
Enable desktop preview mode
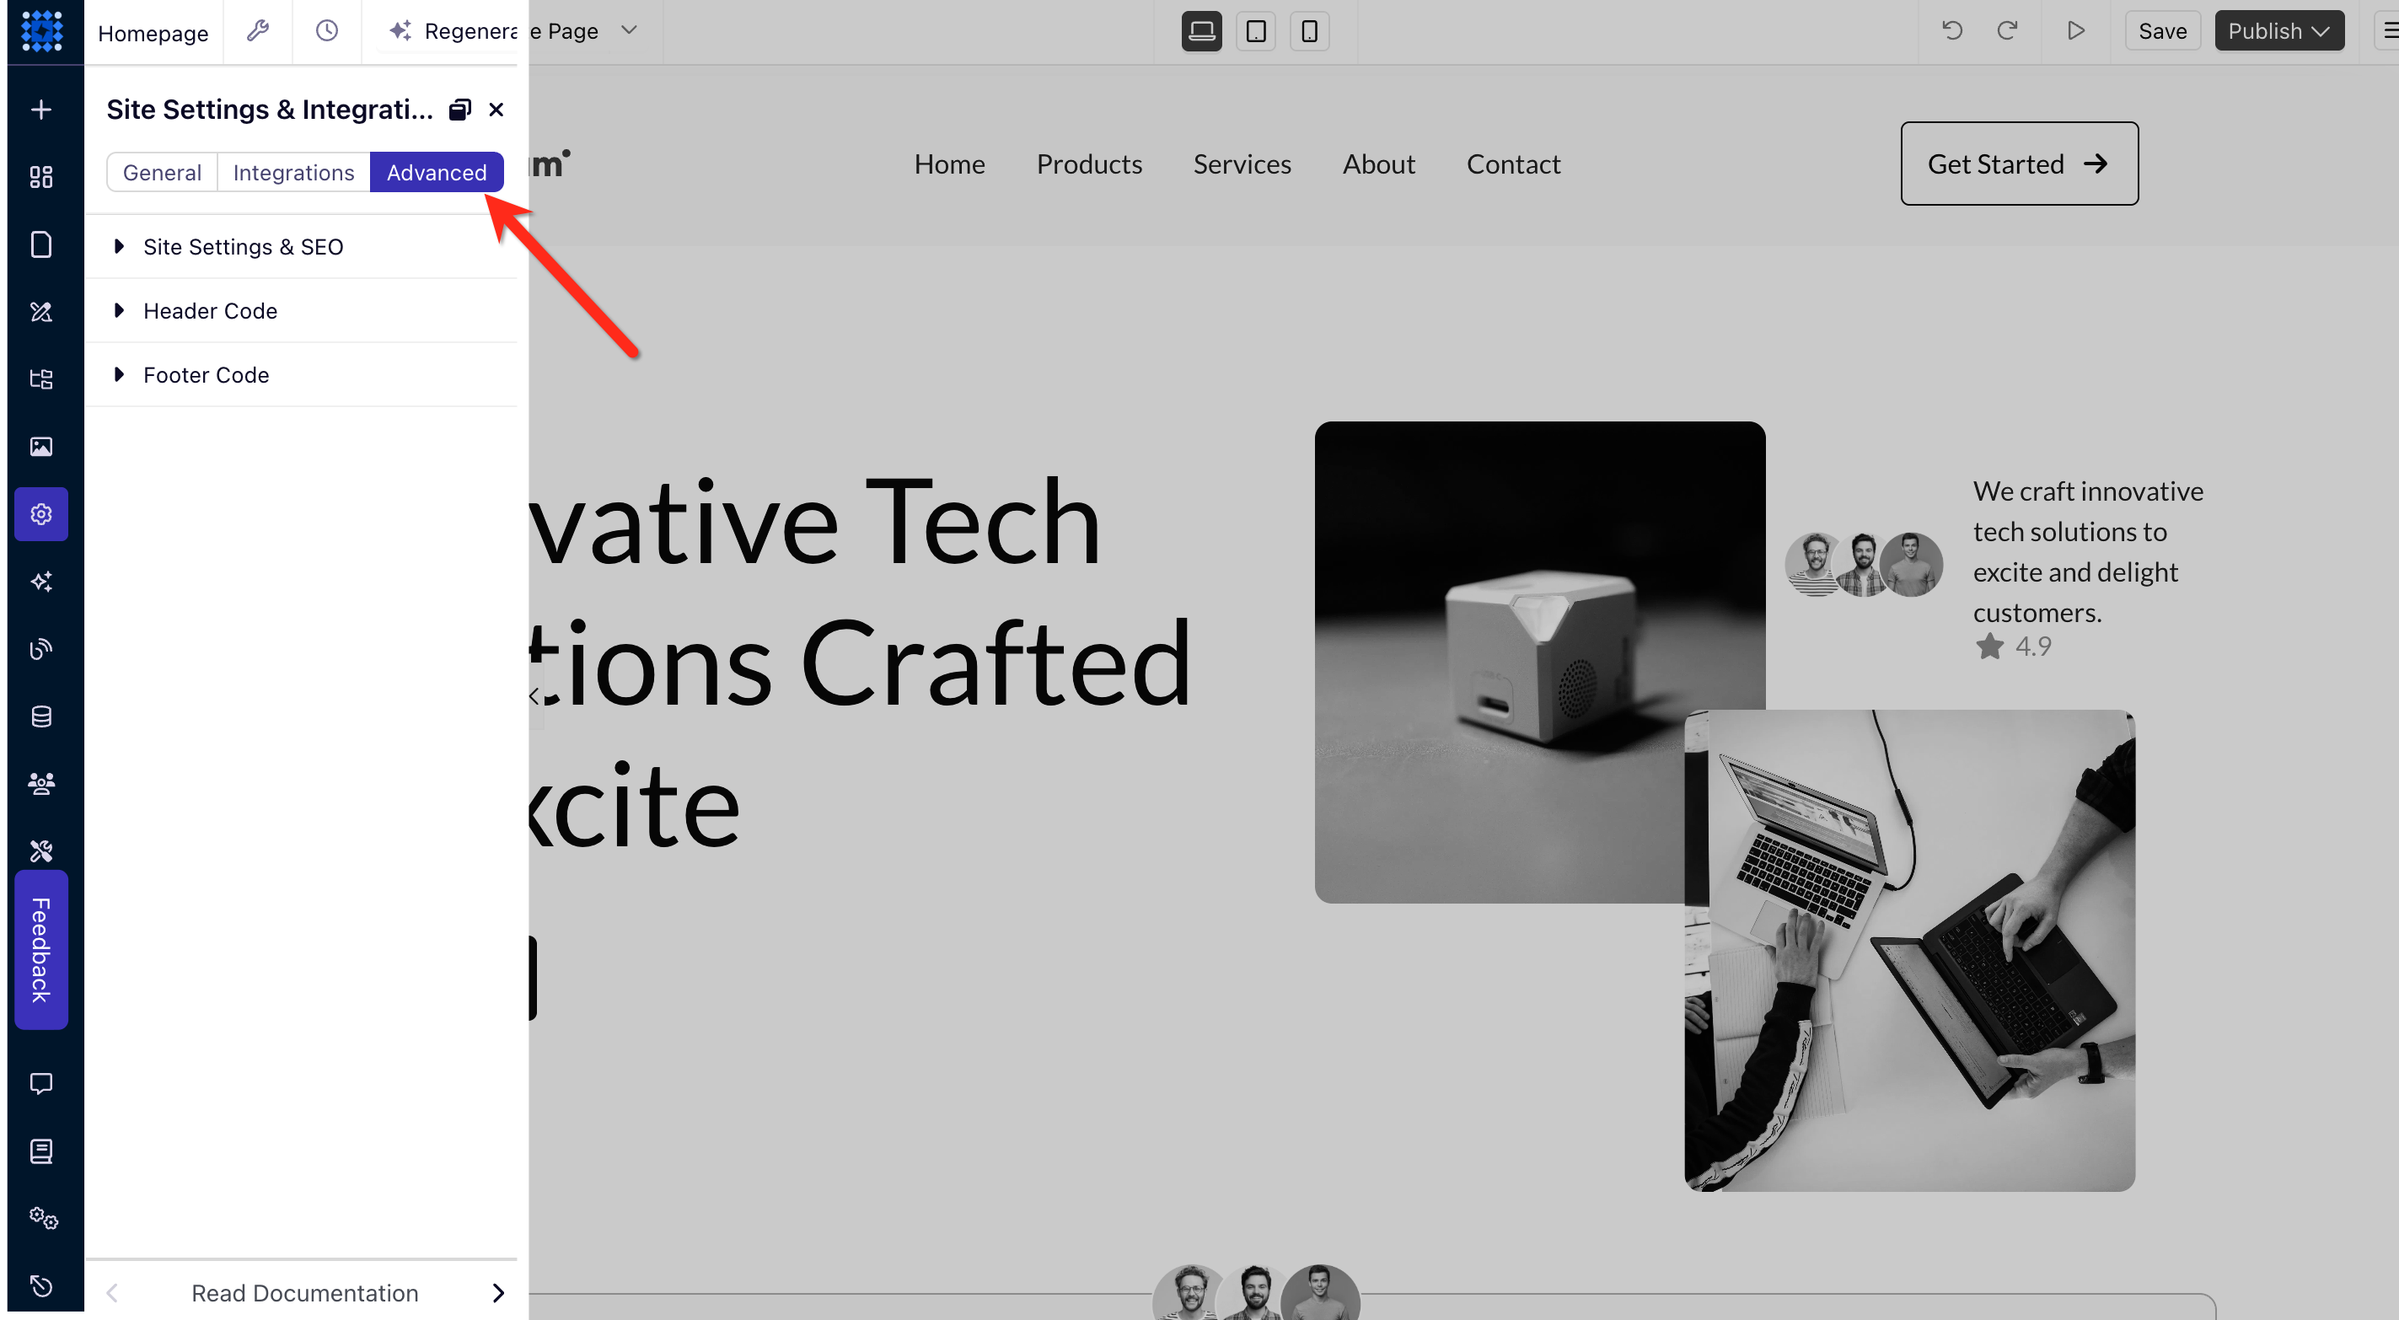pos(1201,30)
